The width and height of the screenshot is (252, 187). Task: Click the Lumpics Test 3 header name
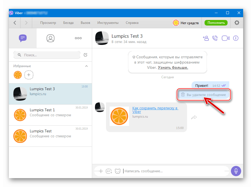coord(127,36)
